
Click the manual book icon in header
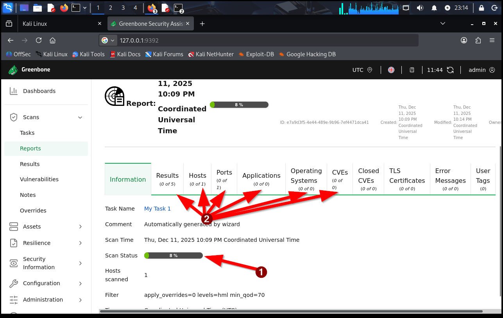412,70
